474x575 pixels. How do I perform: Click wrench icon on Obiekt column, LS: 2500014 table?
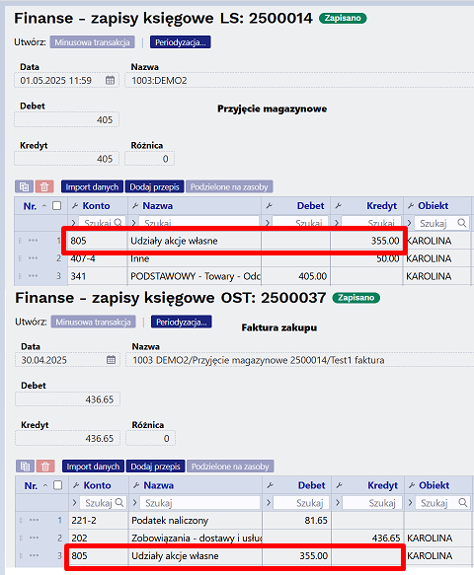(x=411, y=206)
